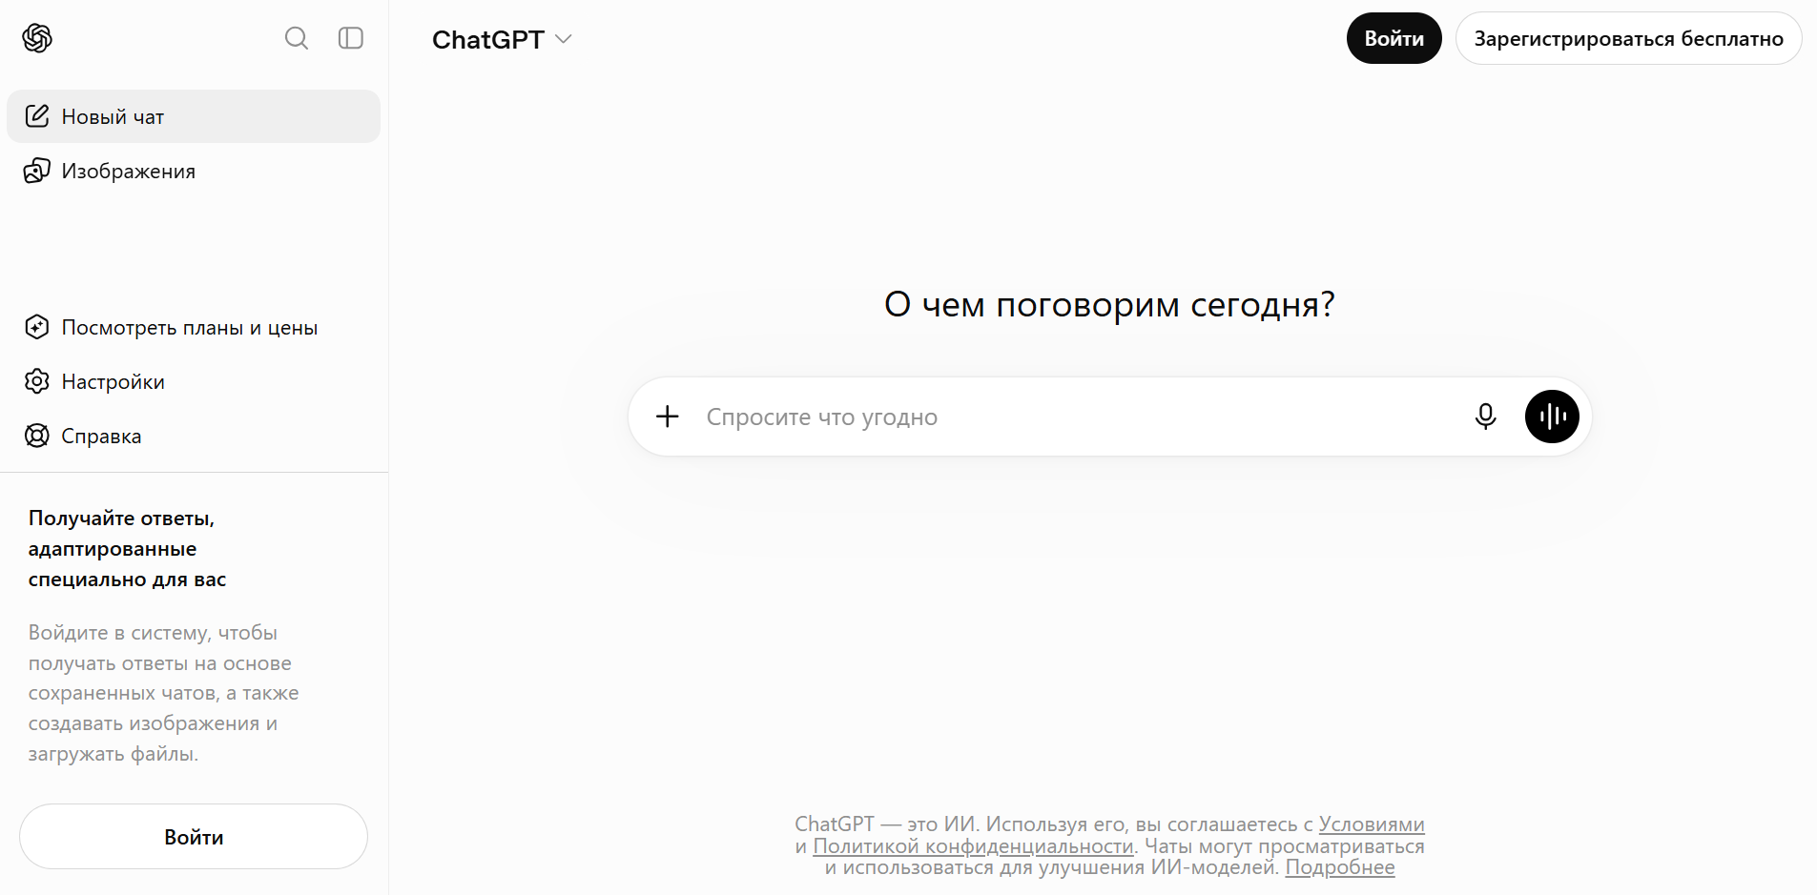Viewport: 1817px width, 895px height.
Task: Click the plans icon beside Посмотреть планы
Action: (37, 327)
